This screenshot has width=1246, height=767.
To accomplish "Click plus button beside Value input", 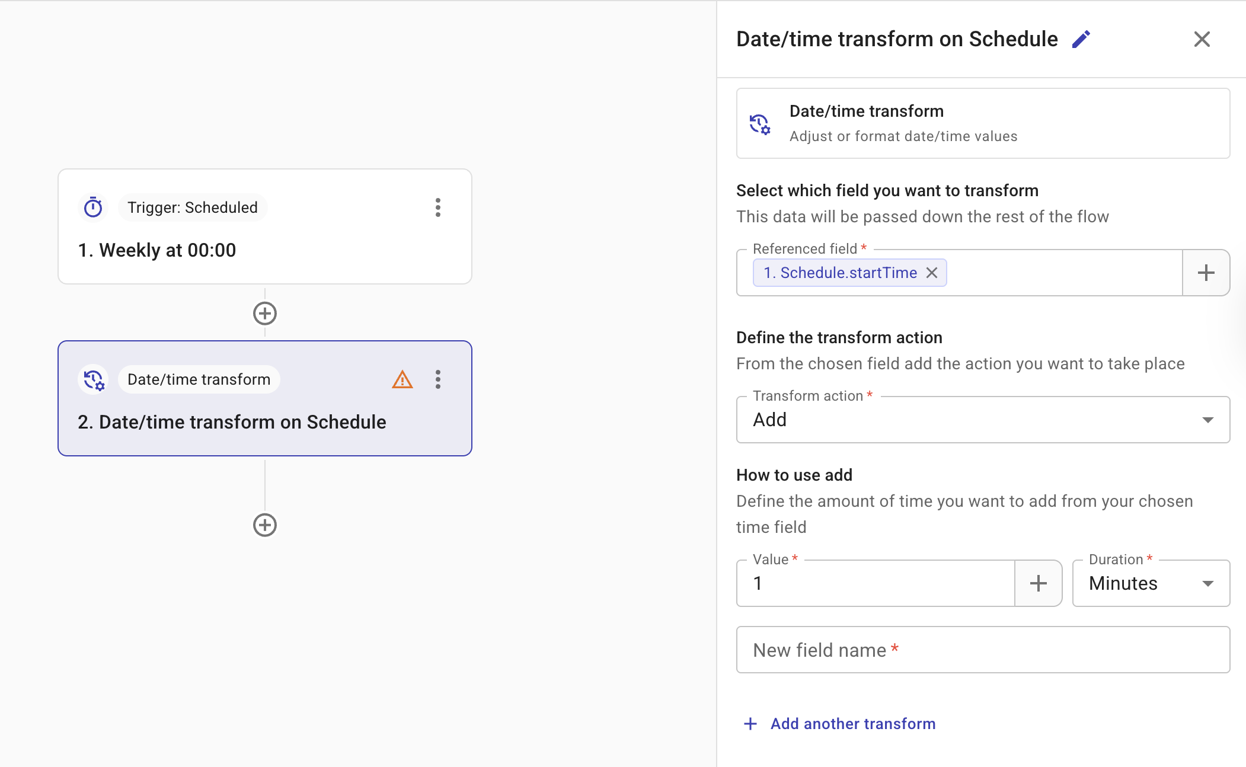I will coord(1038,583).
